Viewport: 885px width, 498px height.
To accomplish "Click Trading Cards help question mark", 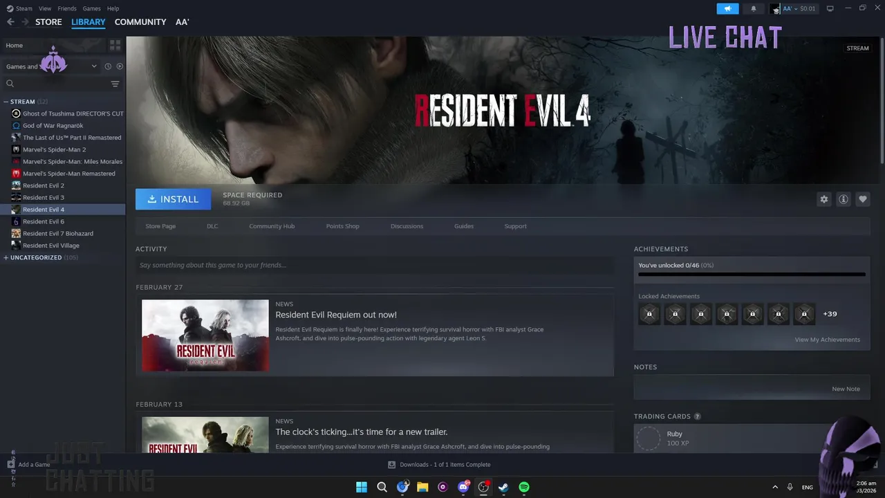I will [697, 416].
